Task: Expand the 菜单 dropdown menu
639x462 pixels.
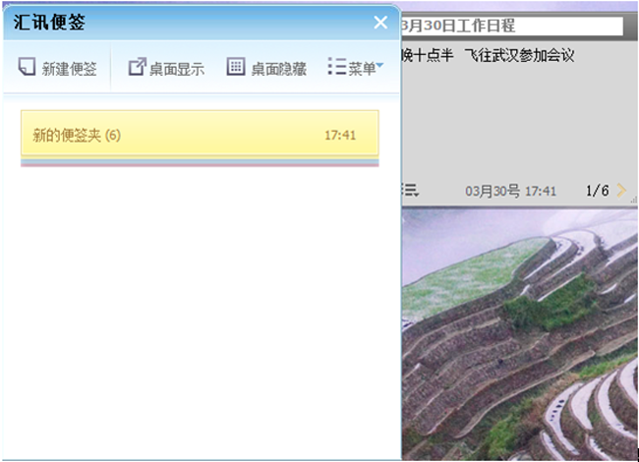Action: click(355, 67)
